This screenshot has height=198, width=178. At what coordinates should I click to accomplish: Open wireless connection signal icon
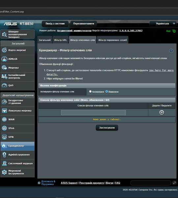pos(4,102)
